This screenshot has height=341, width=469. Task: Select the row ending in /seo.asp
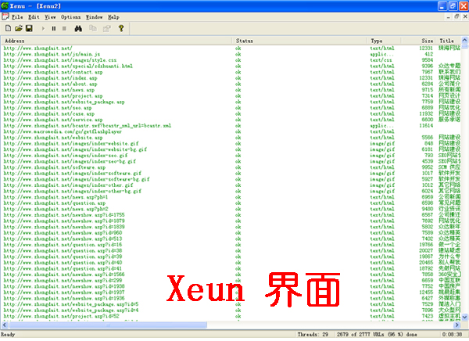(232, 108)
